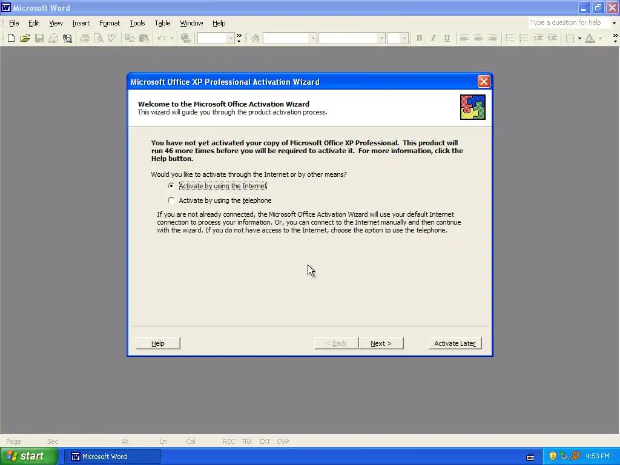Viewport: 620px width, 465px height.
Task: Click the Insert Hyperlink globe icon
Action: [x=185, y=38]
